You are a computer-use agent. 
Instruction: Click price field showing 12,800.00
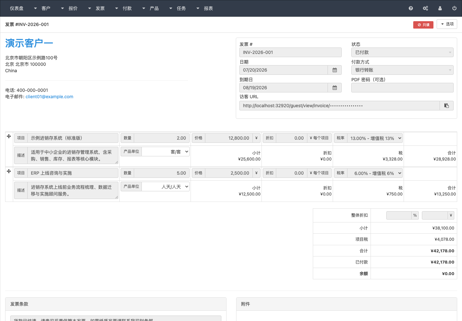(229, 138)
